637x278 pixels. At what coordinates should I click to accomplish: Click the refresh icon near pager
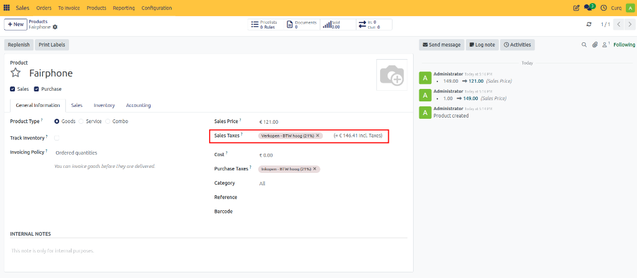pyautogui.click(x=589, y=24)
